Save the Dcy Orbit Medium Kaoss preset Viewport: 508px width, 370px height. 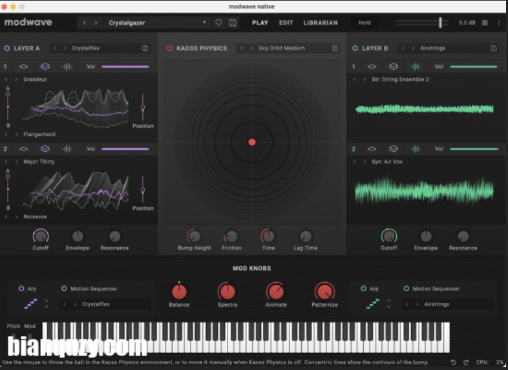click(x=335, y=48)
